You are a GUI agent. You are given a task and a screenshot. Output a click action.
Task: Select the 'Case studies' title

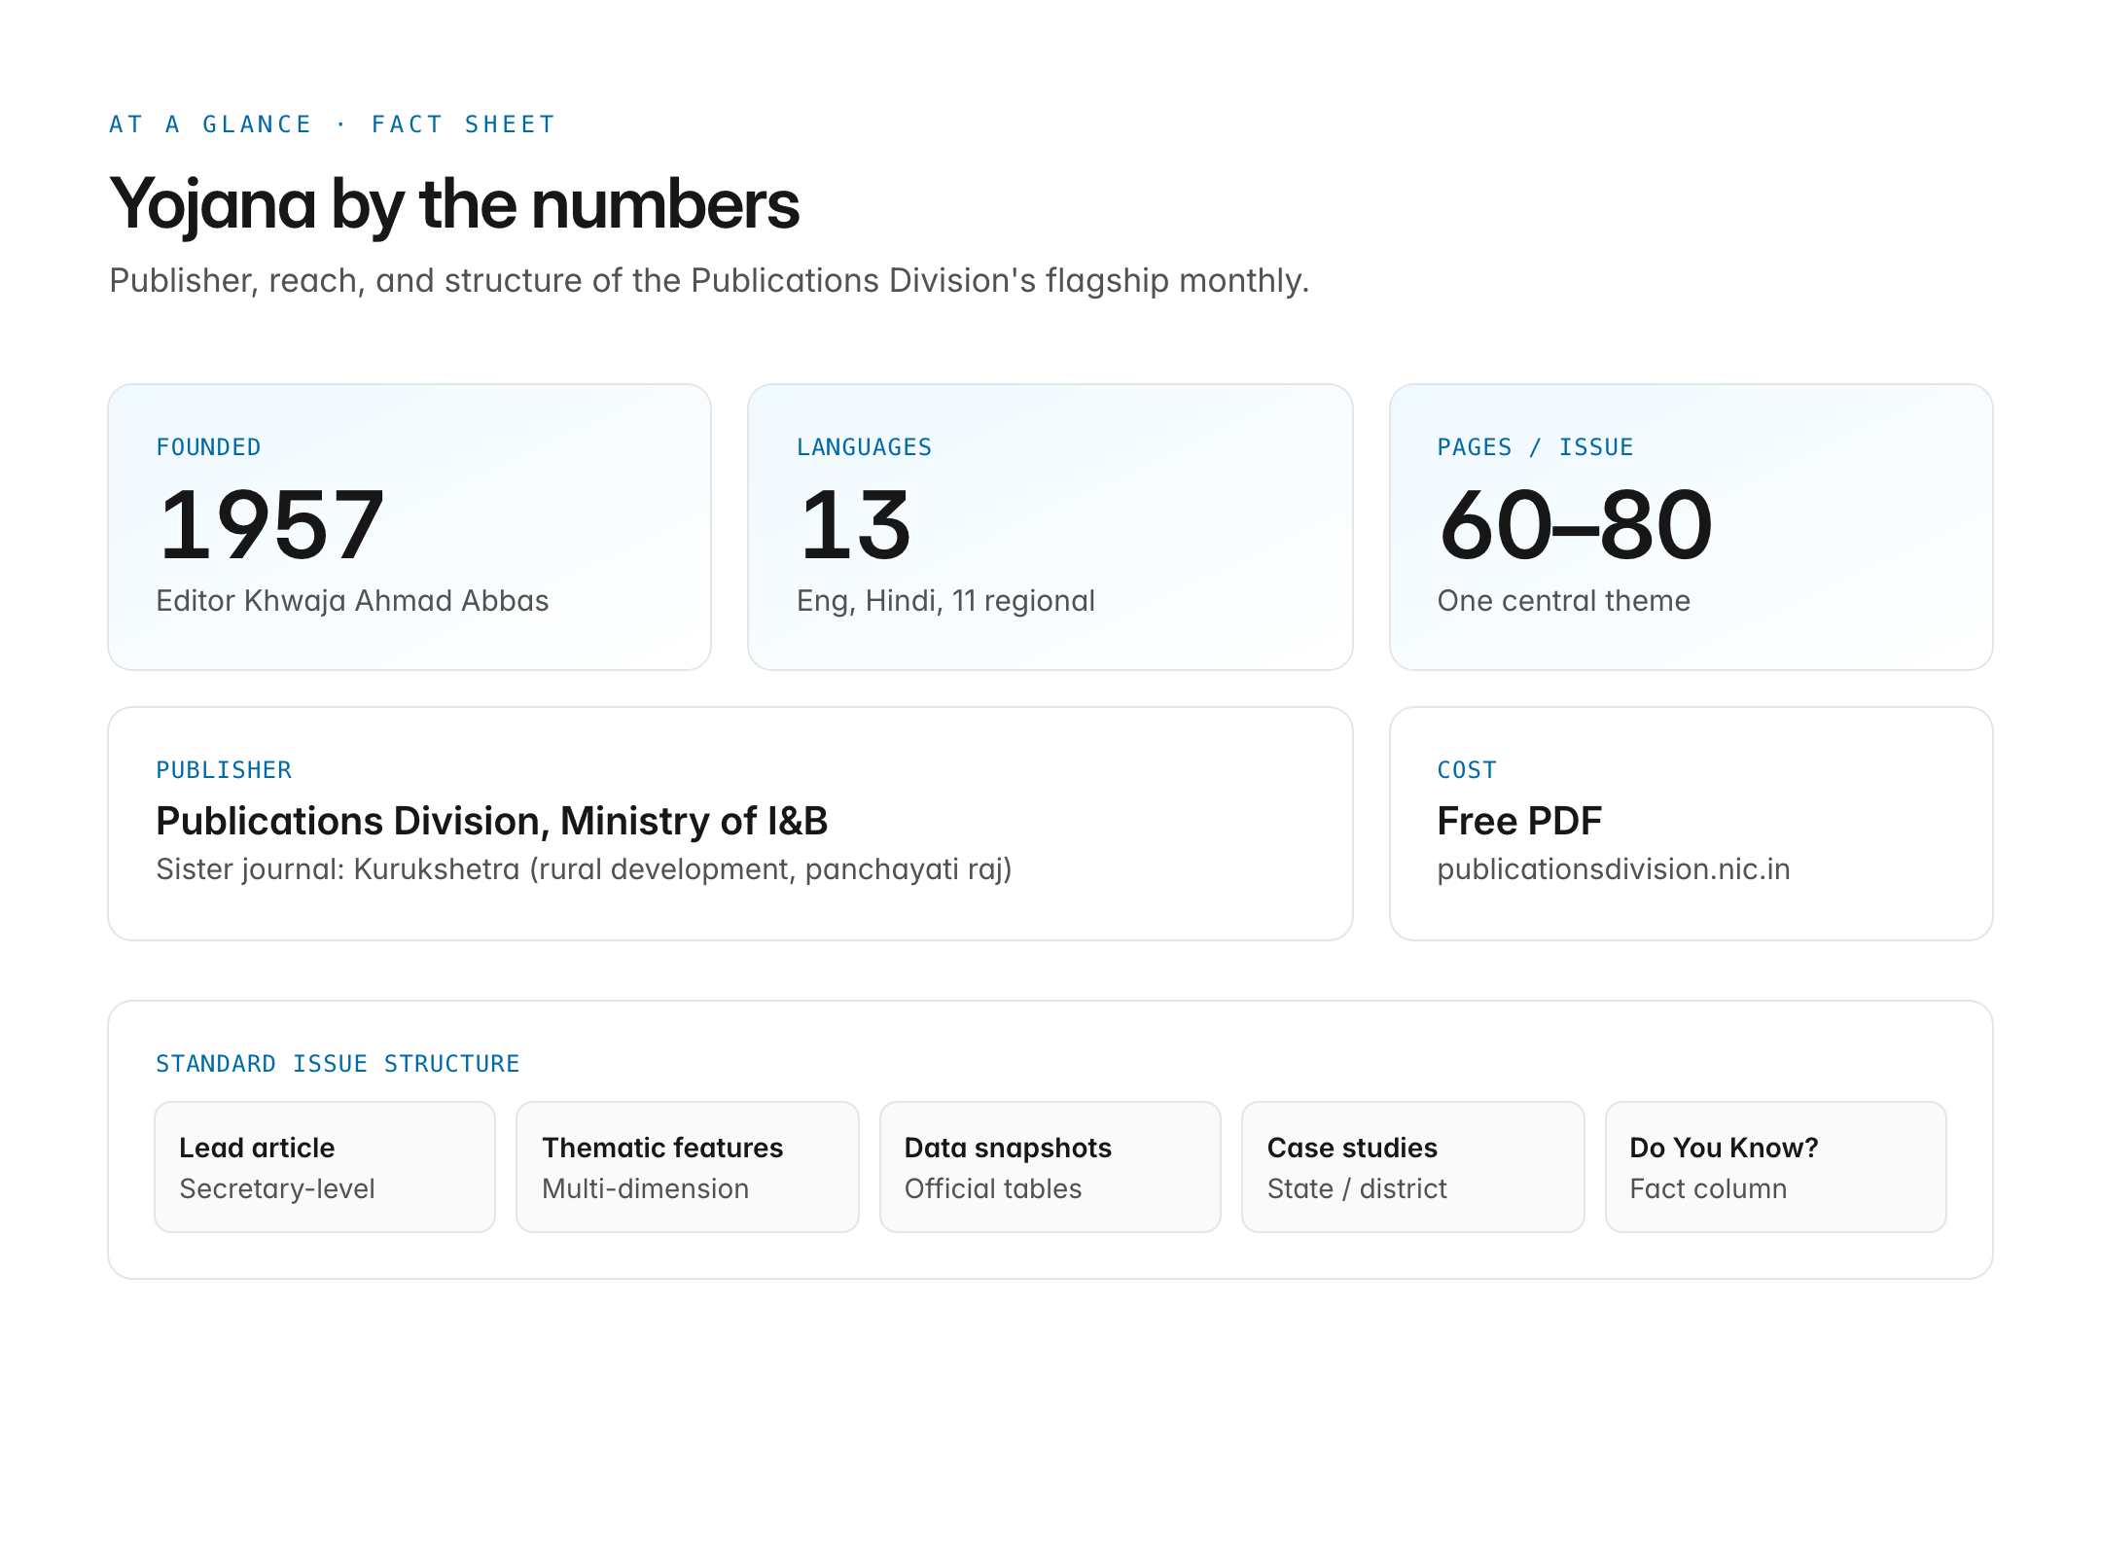click(x=1352, y=1148)
